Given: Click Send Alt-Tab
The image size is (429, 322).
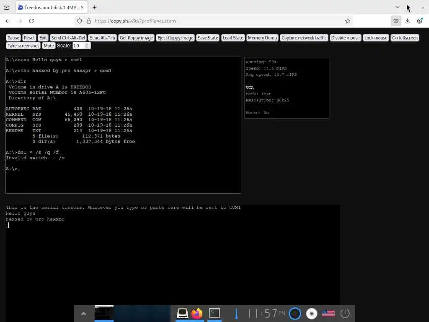Looking at the screenshot, I should [102, 38].
